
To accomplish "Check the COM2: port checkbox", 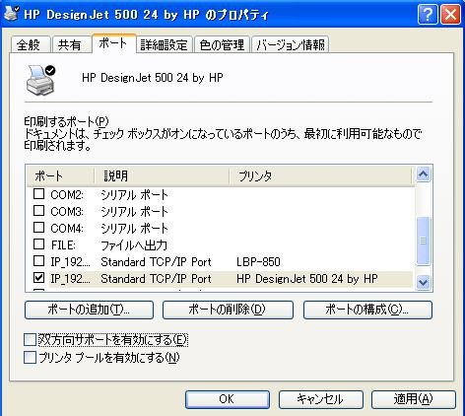I will (x=39, y=194).
